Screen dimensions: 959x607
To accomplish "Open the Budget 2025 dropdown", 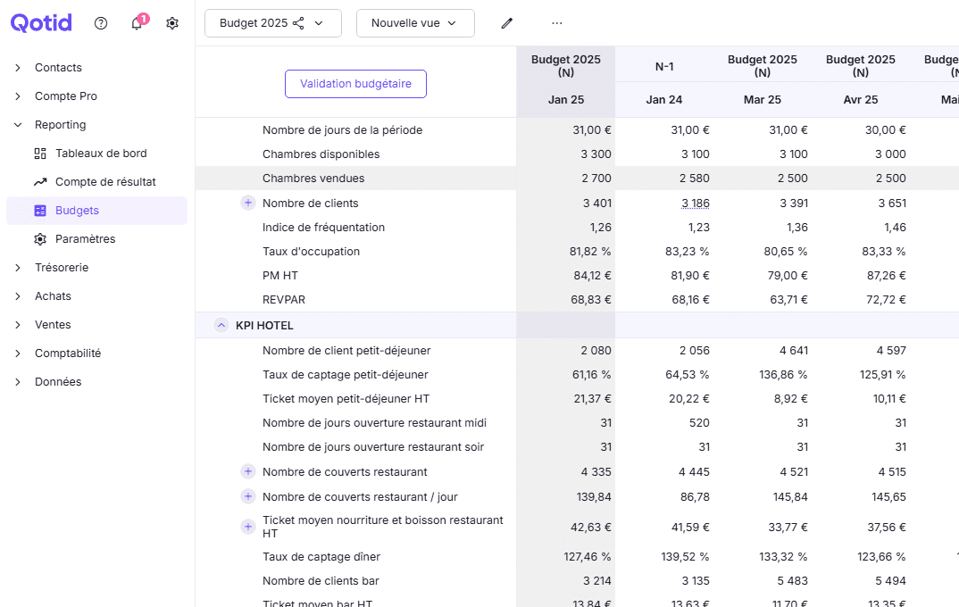I will [x=320, y=22].
